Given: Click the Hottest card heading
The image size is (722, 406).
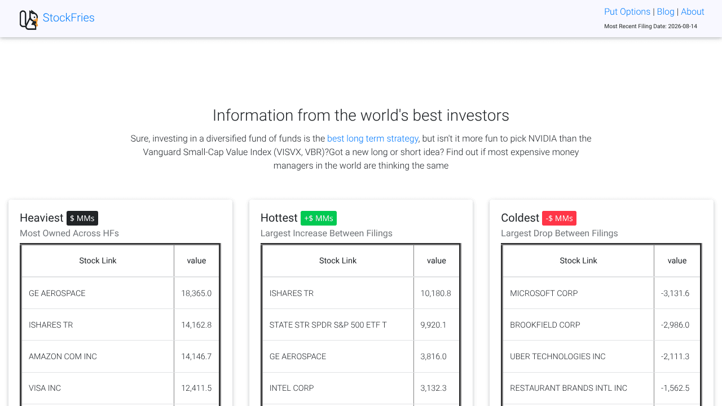Looking at the screenshot, I should tap(279, 218).
